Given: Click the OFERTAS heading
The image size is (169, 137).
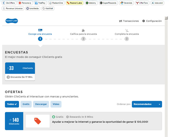Looking at the screenshot, I should 14,92.
